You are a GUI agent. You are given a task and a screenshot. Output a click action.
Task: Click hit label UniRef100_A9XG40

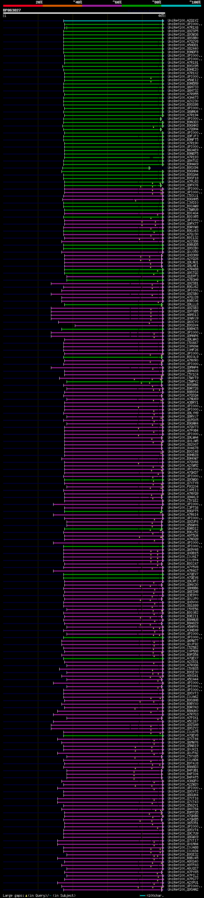click(x=183, y=862)
